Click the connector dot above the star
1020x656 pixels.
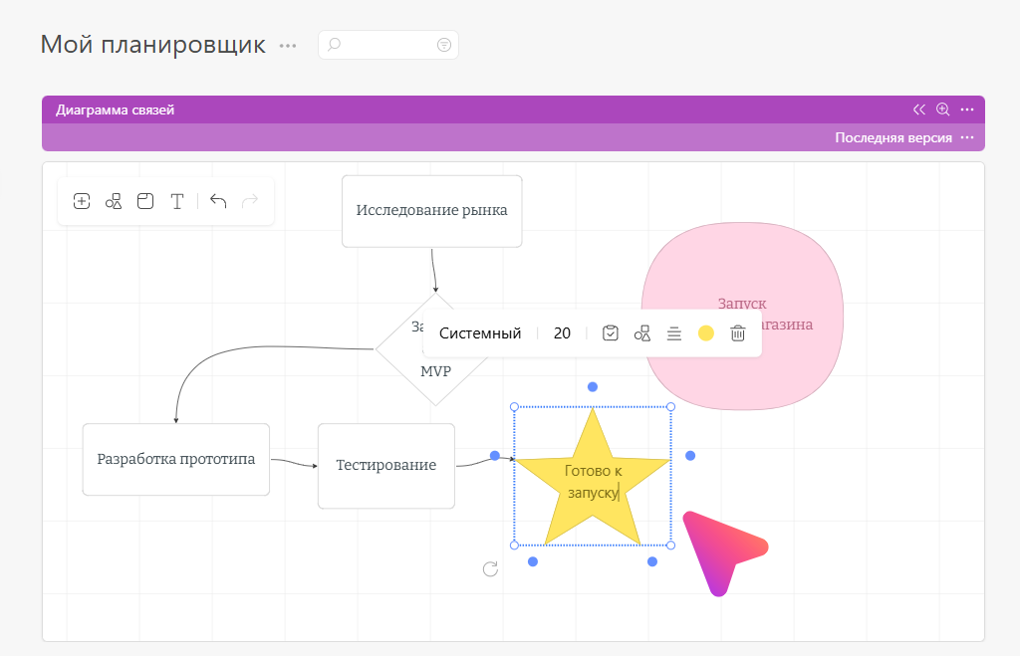click(x=592, y=387)
